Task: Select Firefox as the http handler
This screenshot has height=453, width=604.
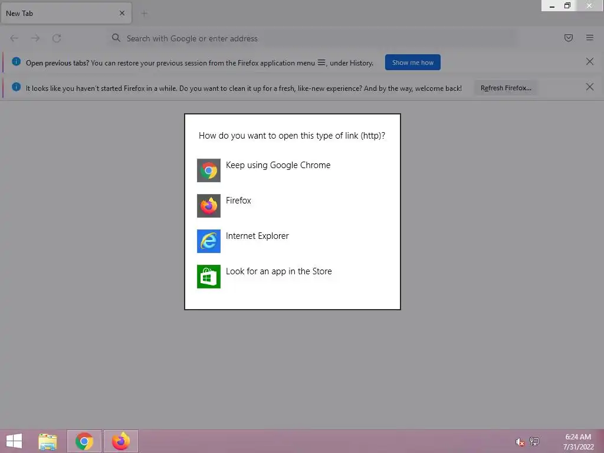Action: pyautogui.click(x=293, y=206)
